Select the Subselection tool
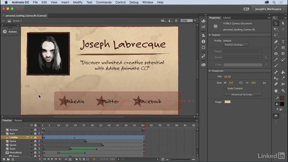Image resolution: width=288 pixels, height=162 pixels. [x=283, y=23]
